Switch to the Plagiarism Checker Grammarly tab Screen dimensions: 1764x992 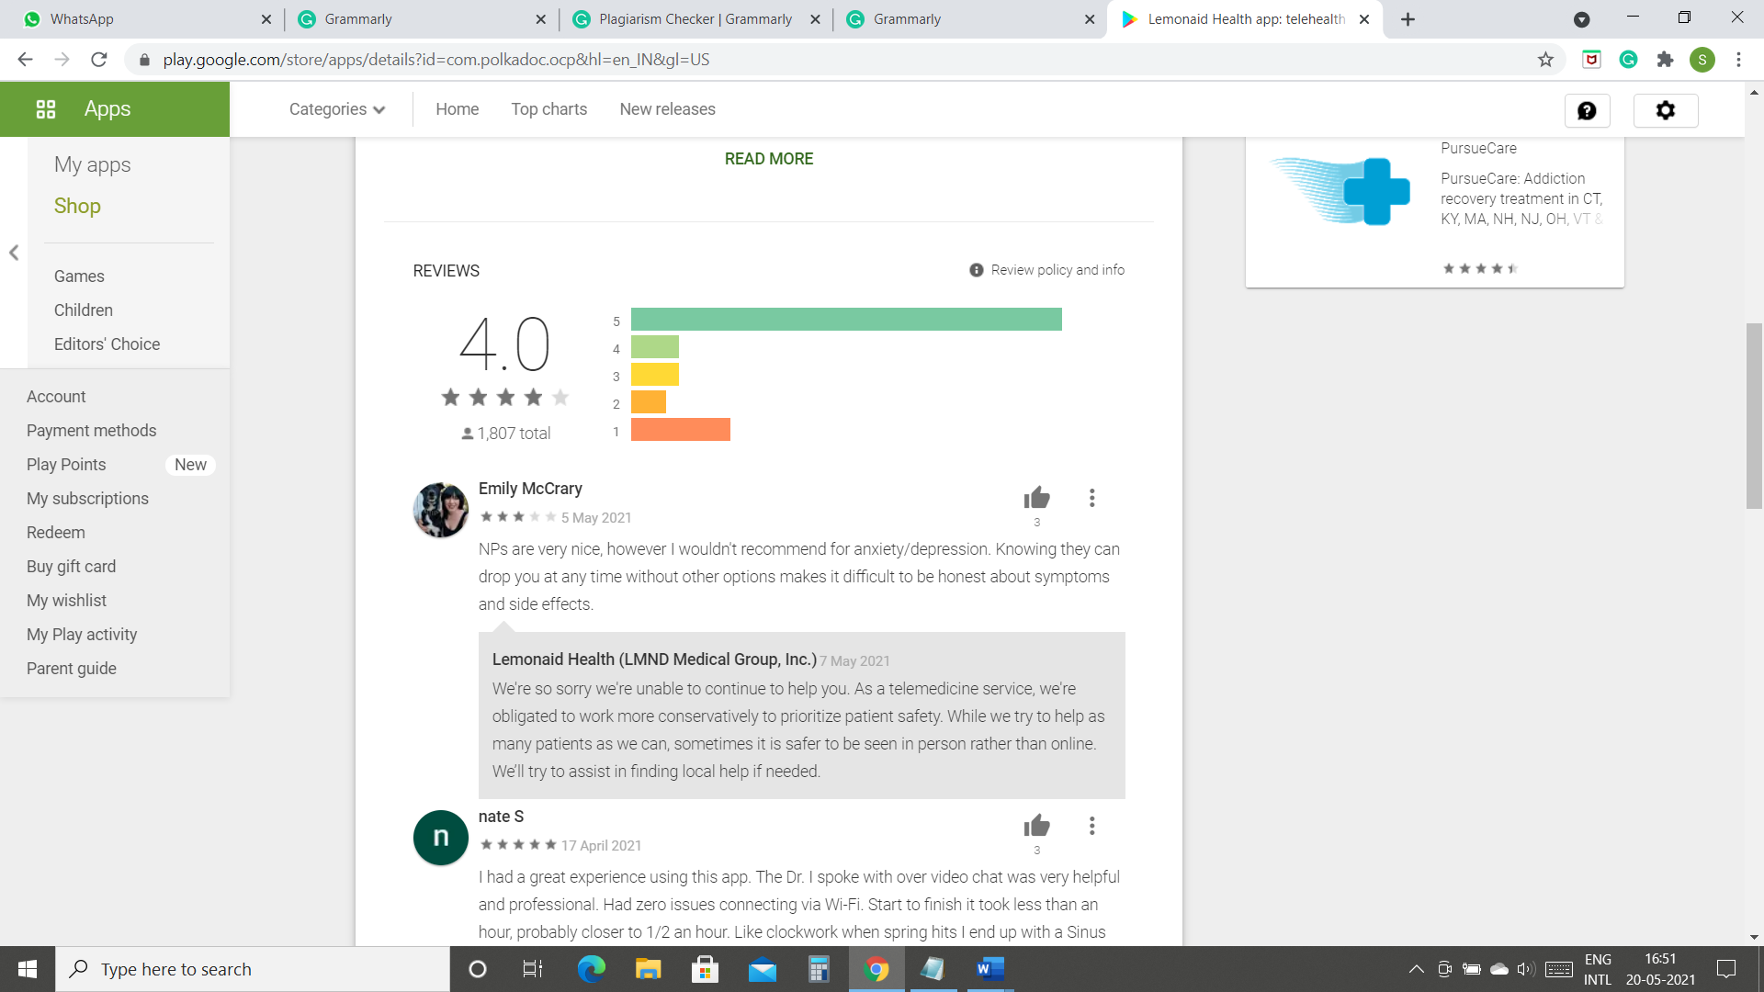pyautogui.click(x=694, y=19)
